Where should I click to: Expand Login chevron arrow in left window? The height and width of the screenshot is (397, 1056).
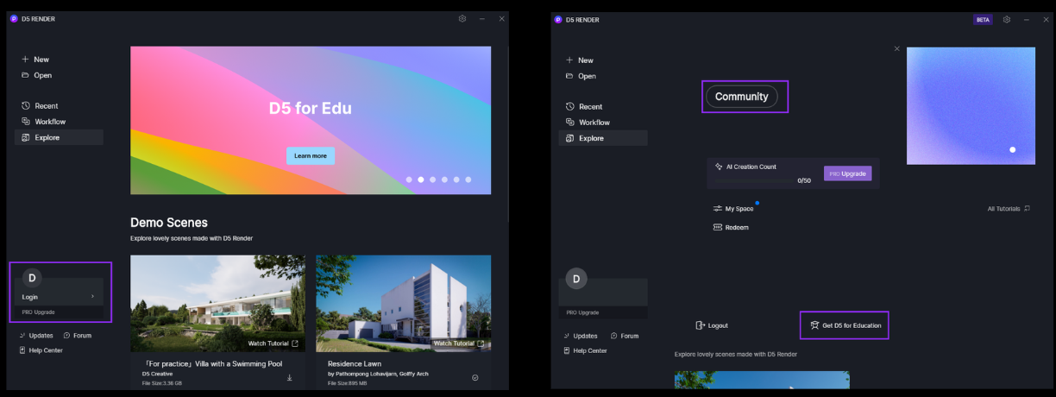pos(92,297)
